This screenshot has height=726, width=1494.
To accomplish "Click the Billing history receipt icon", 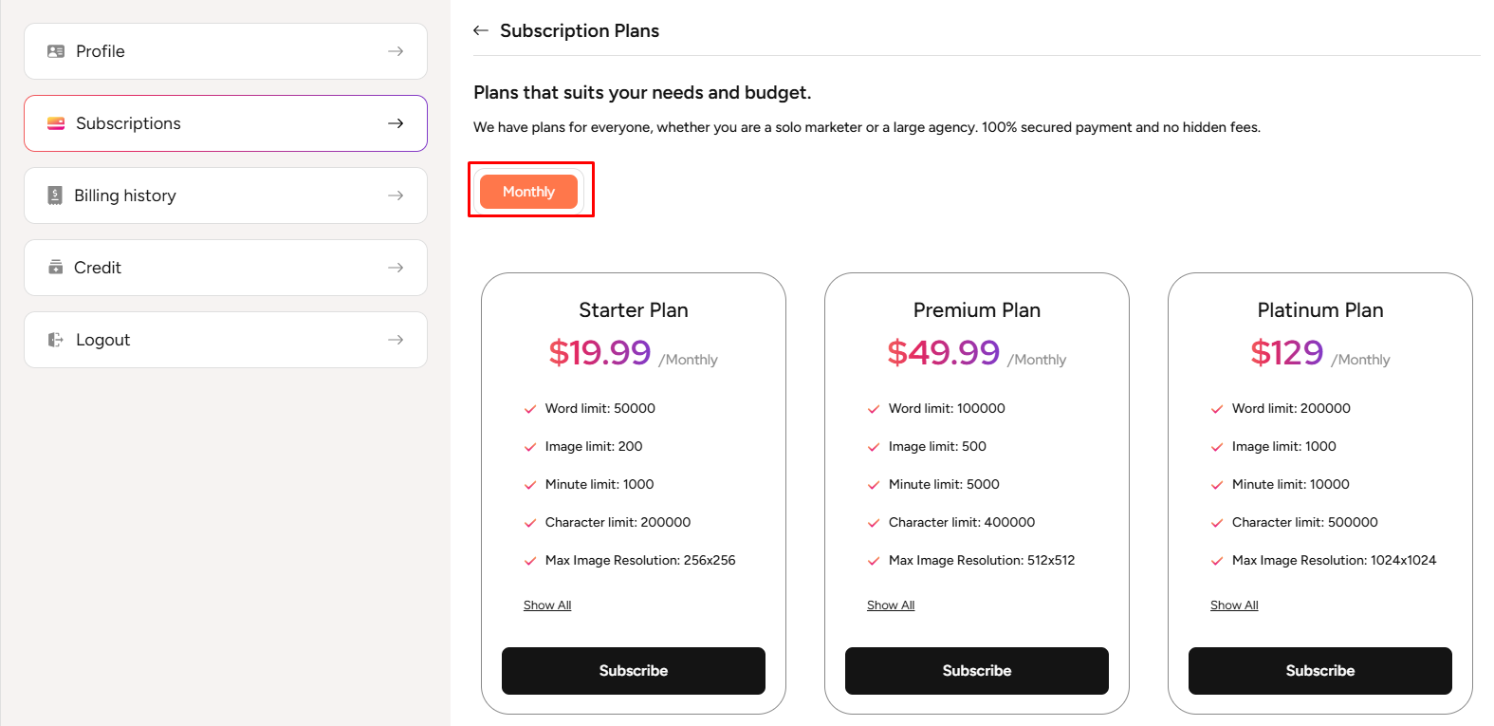I will [x=55, y=195].
